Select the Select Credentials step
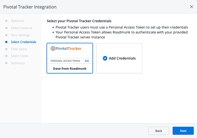Viewport: 197px width, 138px height. 24,42
